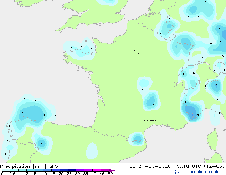Click the forecast date 'Su 21-06-2026' text
This screenshot has height=175, width=226.
(150, 166)
